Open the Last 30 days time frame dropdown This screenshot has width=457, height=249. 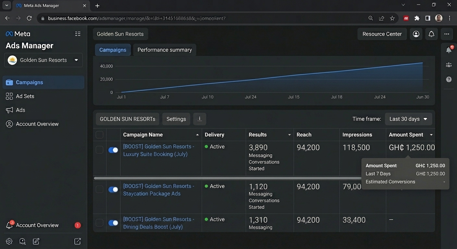point(408,119)
